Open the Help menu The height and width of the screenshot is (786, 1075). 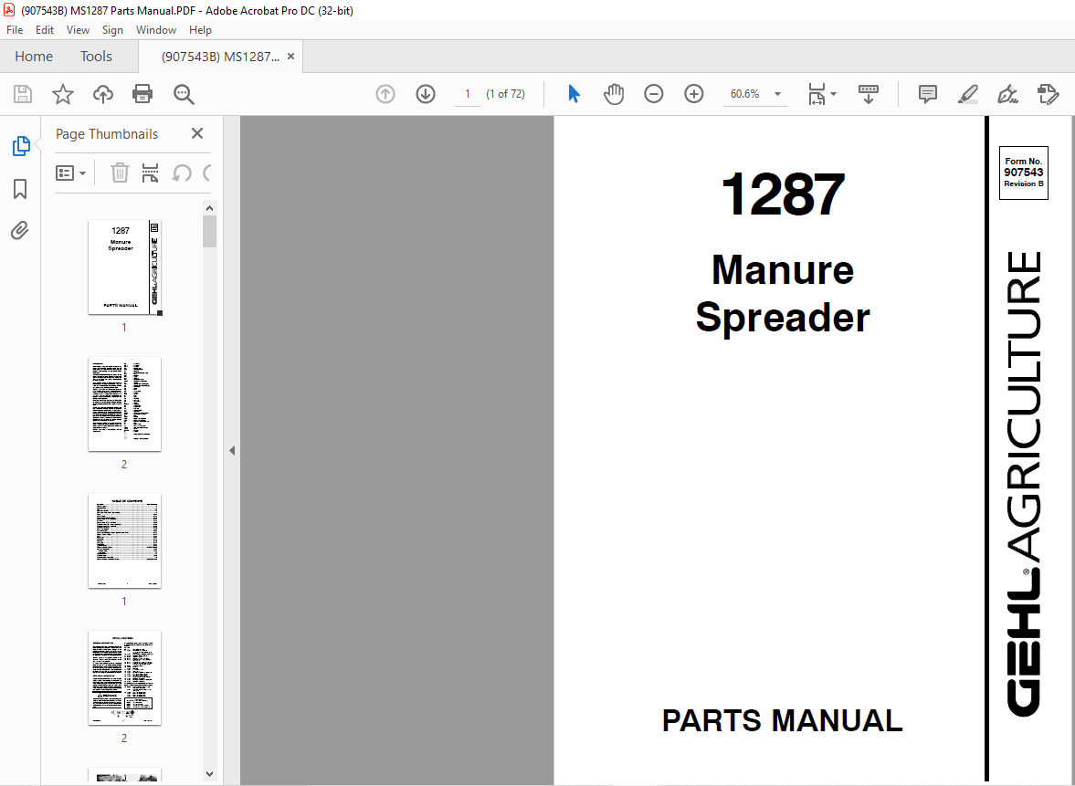[200, 30]
